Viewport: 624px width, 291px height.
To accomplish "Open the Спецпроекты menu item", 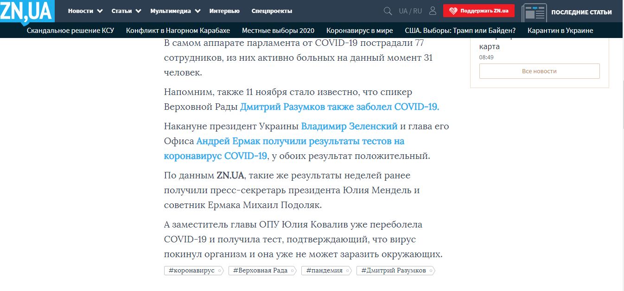I will pos(272,11).
